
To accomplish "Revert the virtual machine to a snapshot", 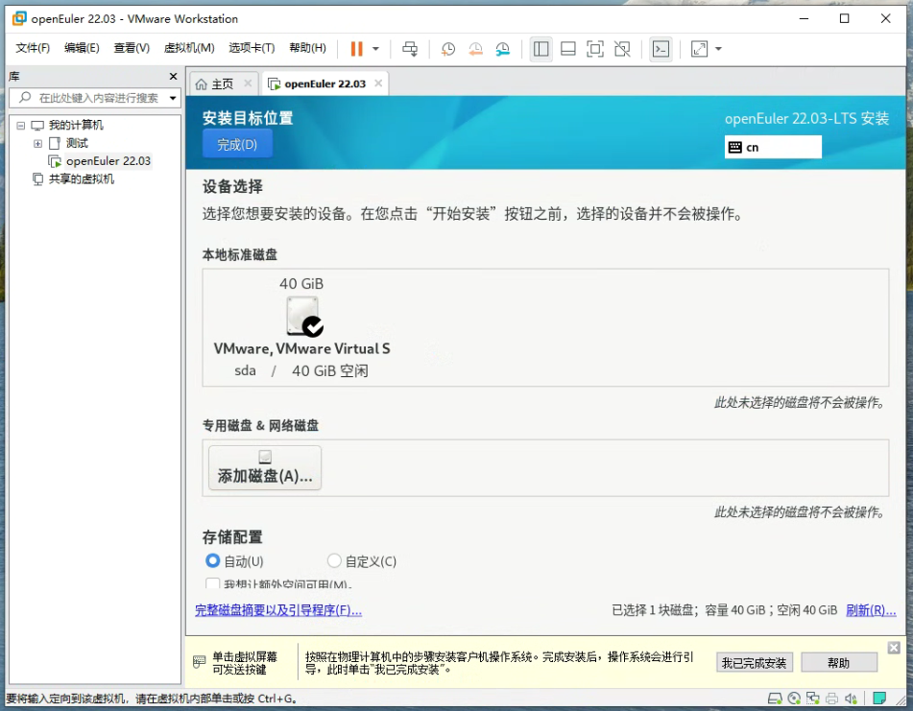I will pyautogui.click(x=475, y=49).
